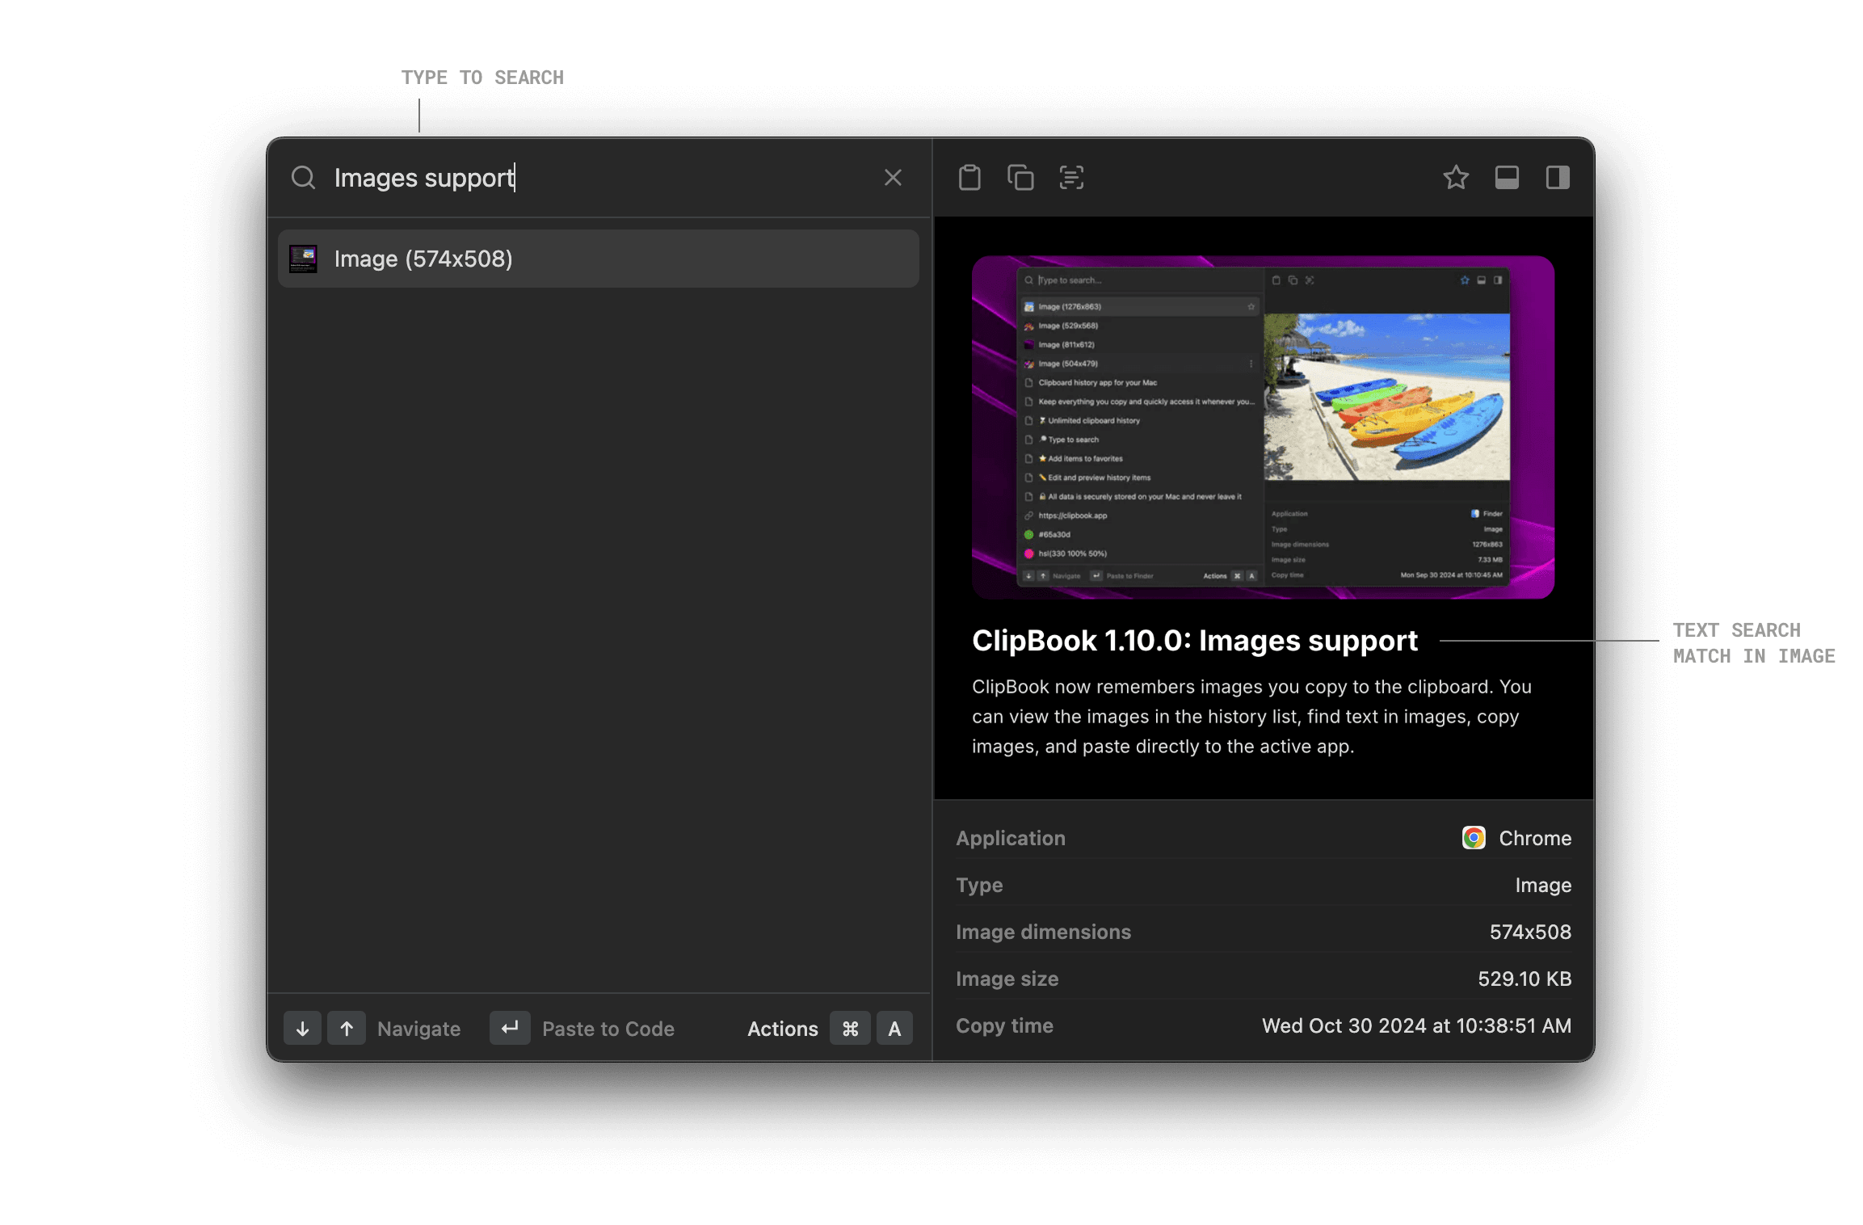Toggle the preview panel layout icon
The width and height of the screenshot is (1863, 1225).
point(1508,178)
